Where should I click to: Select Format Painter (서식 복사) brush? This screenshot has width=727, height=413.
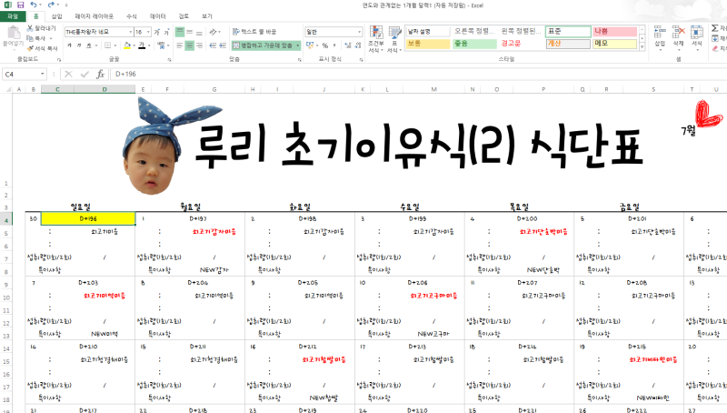[30, 48]
